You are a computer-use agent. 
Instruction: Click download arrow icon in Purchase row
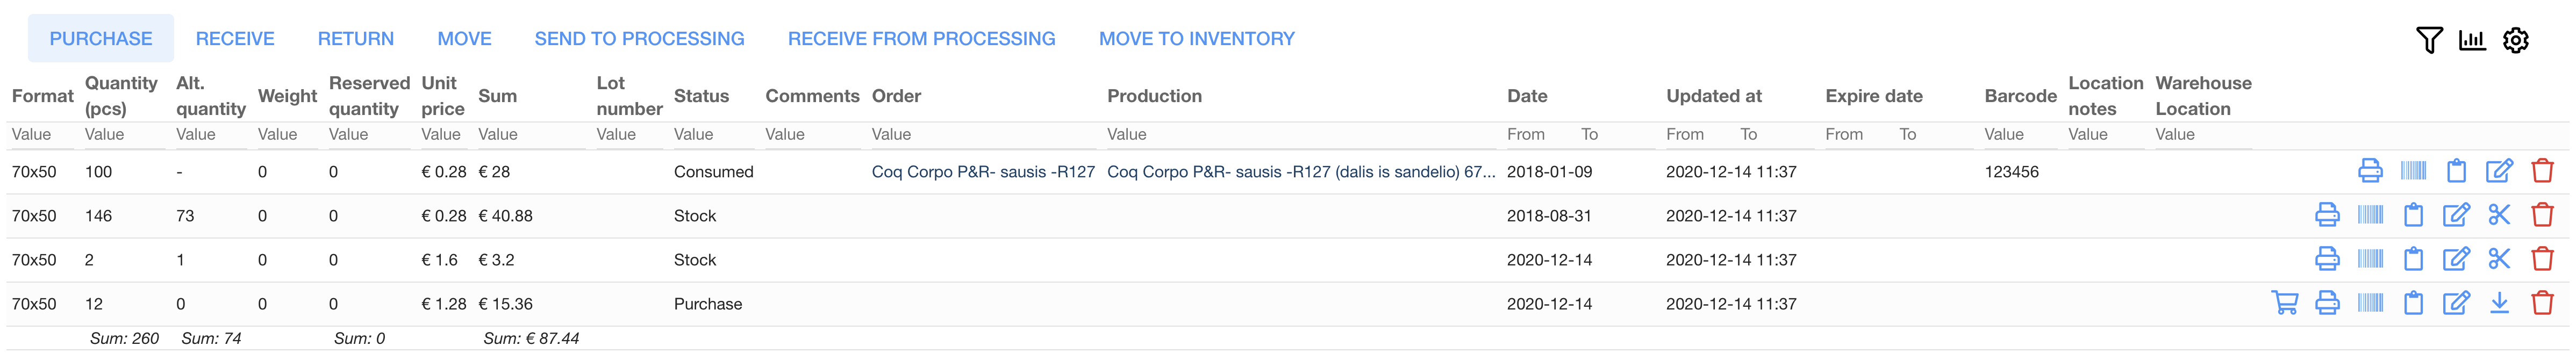click(x=2499, y=303)
